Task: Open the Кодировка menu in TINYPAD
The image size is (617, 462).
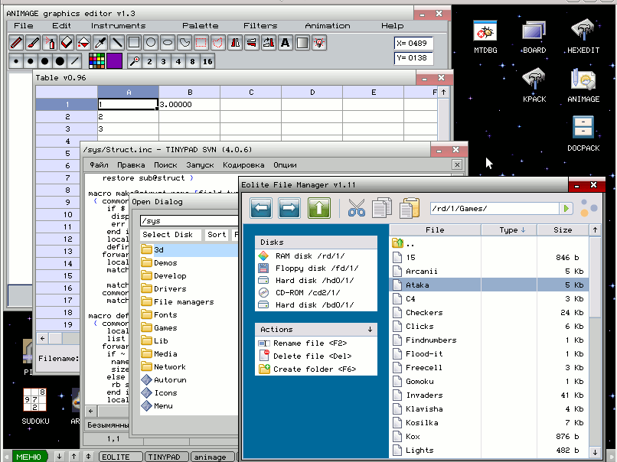Action: click(243, 165)
